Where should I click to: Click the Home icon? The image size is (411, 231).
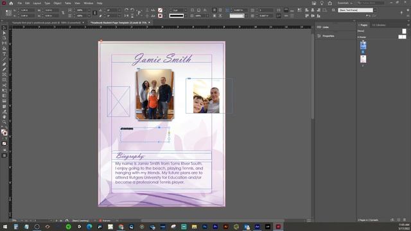coord(11,3)
